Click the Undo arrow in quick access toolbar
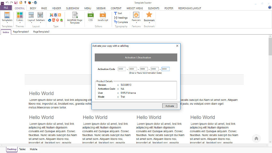The width and height of the screenshot is (272, 153). pos(7,3)
